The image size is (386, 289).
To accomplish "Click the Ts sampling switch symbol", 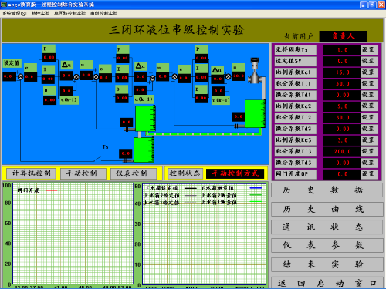I will [x=99, y=158].
